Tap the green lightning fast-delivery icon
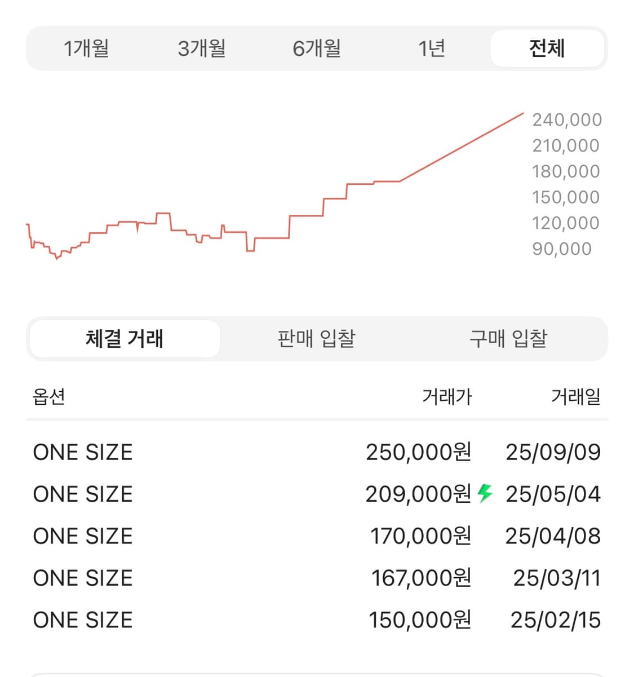The image size is (634, 677). click(x=485, y=493)
